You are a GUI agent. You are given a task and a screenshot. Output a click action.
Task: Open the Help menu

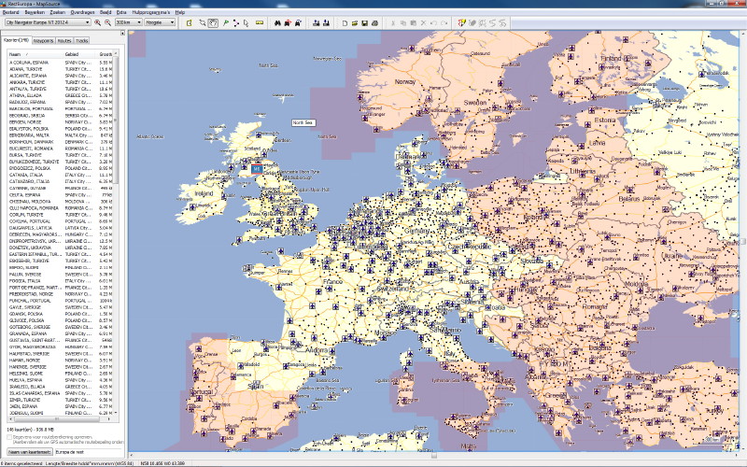179,12
